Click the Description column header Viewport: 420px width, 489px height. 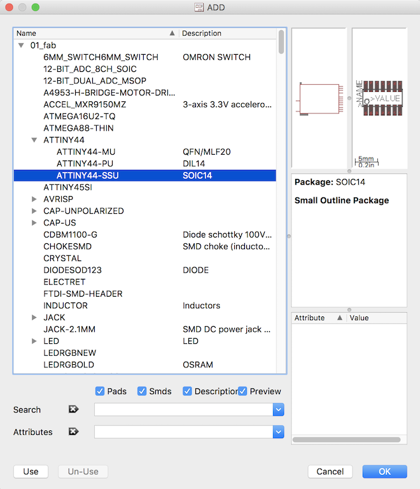coord(227,33)
